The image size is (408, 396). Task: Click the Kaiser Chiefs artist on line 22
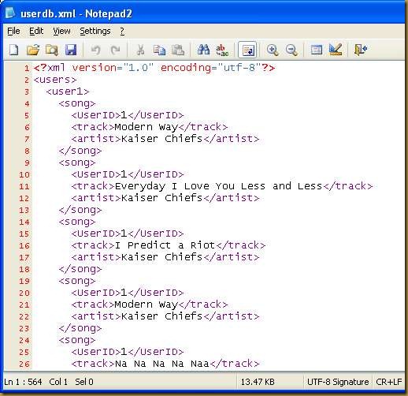[x=165, y=316]
